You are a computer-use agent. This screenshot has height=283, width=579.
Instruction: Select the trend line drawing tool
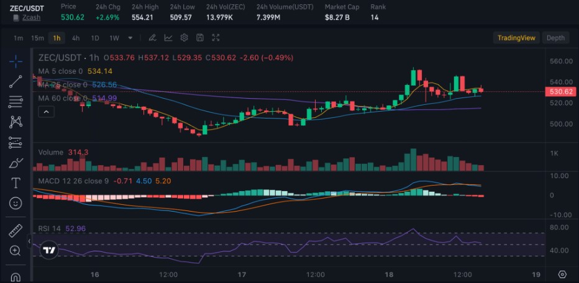click(x=16, y=81)
